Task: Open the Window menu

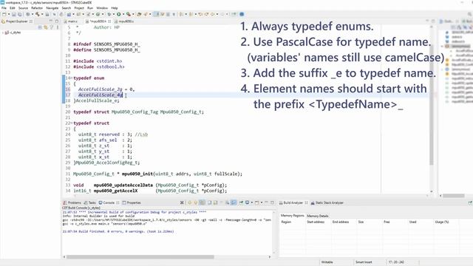Action: (x=102, y=8)
